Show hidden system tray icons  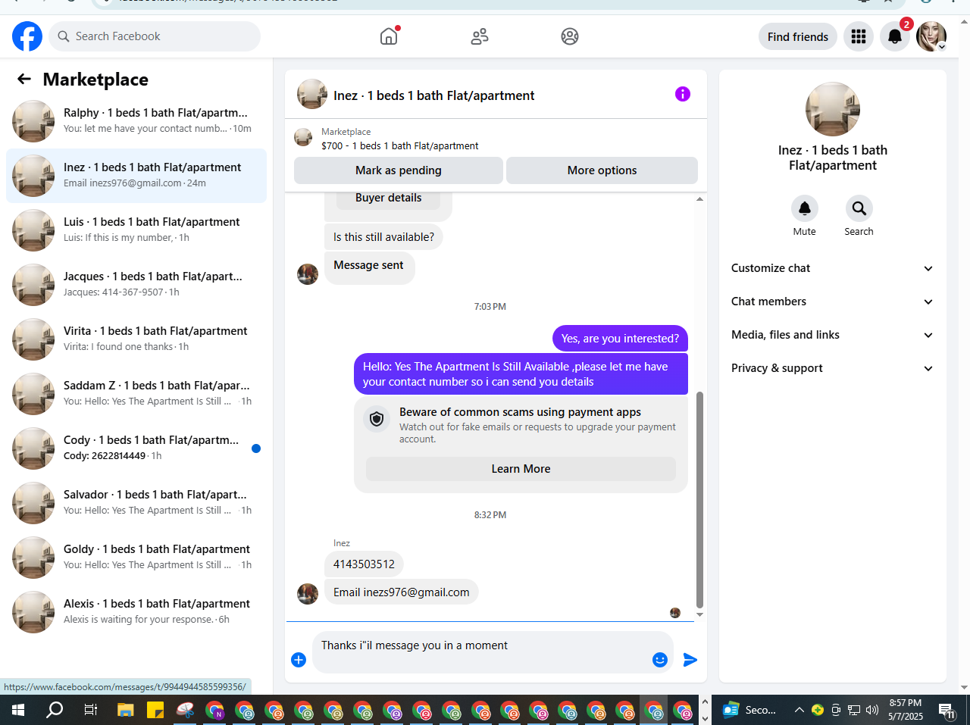(799, 710)
